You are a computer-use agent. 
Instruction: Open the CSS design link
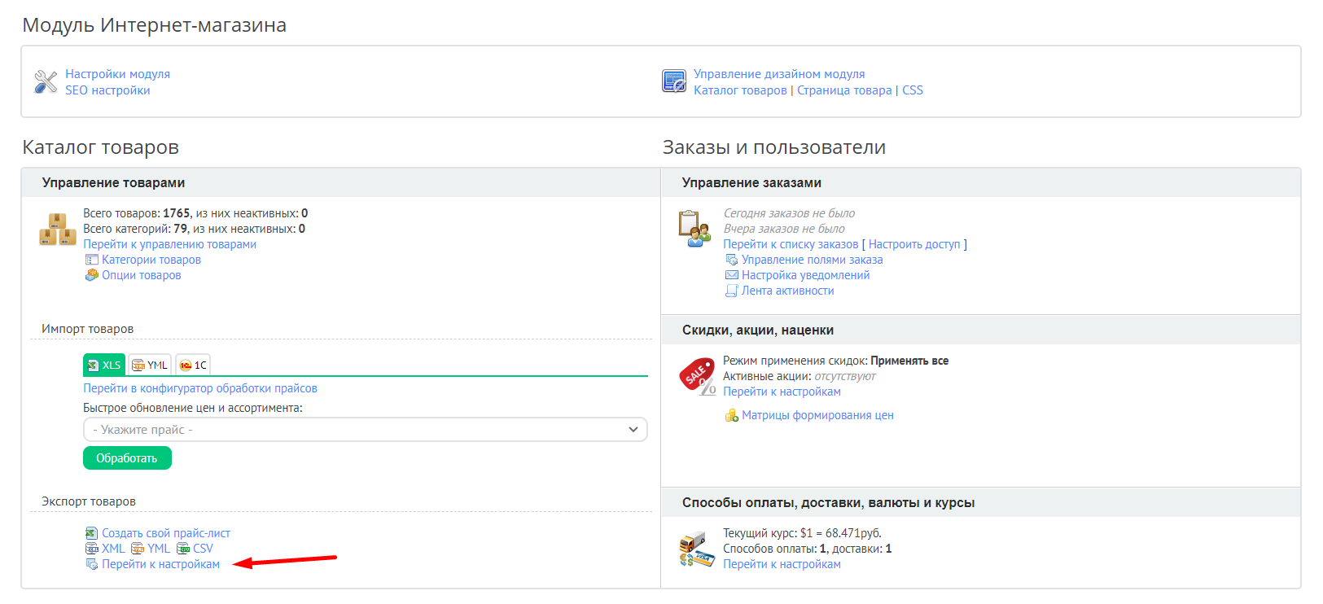(x=912, y=90)
